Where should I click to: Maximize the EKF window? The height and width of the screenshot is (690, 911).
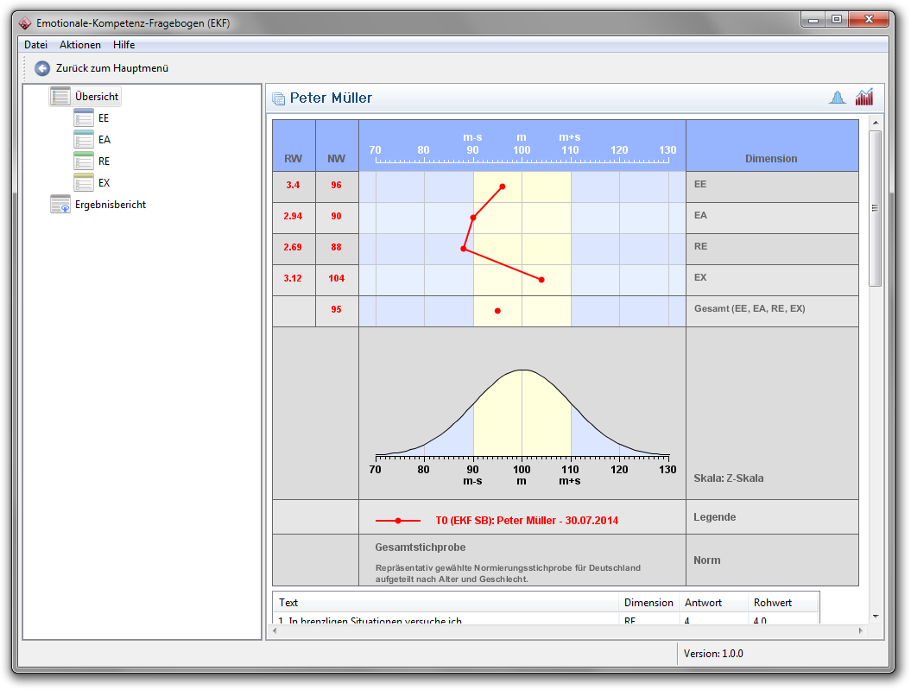[x=837, y=20]
